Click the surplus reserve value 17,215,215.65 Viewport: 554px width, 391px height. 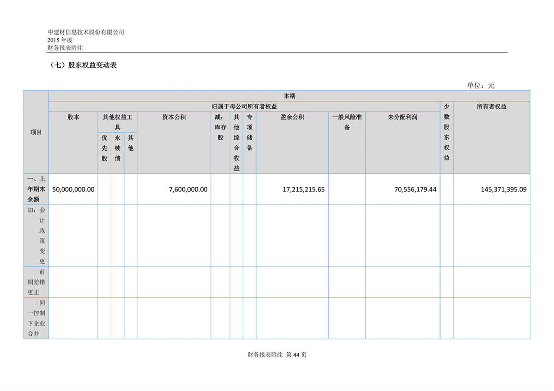pos(303,189)
